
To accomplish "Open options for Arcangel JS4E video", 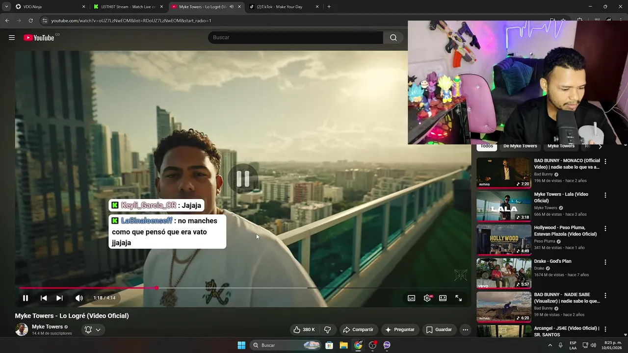I will point(605,329).
